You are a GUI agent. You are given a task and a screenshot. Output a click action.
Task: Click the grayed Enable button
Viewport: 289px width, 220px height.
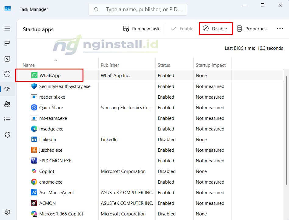pyautogui.click(x=182, y=29)
